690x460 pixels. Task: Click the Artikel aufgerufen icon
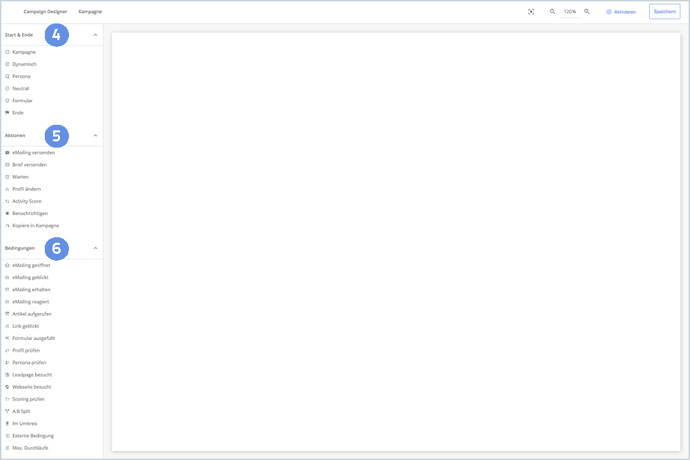click(7, 314)
